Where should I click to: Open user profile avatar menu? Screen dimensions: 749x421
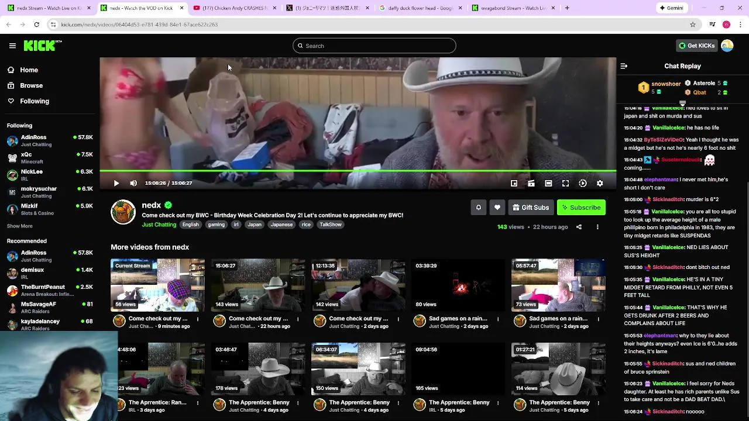tap(727, 46)
